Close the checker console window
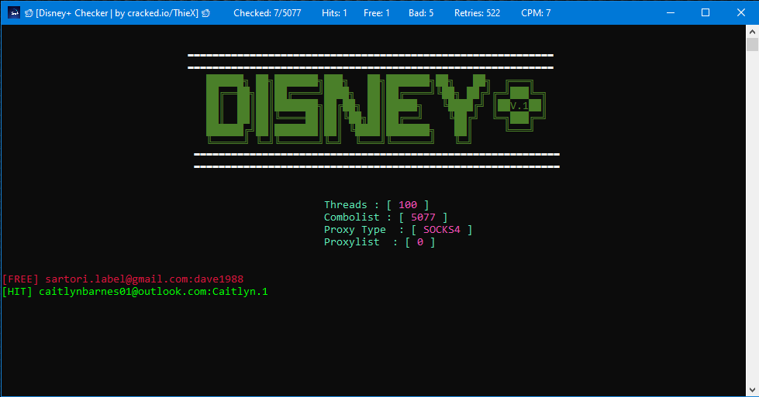759x397 pixels. click(x=740, y=12)
